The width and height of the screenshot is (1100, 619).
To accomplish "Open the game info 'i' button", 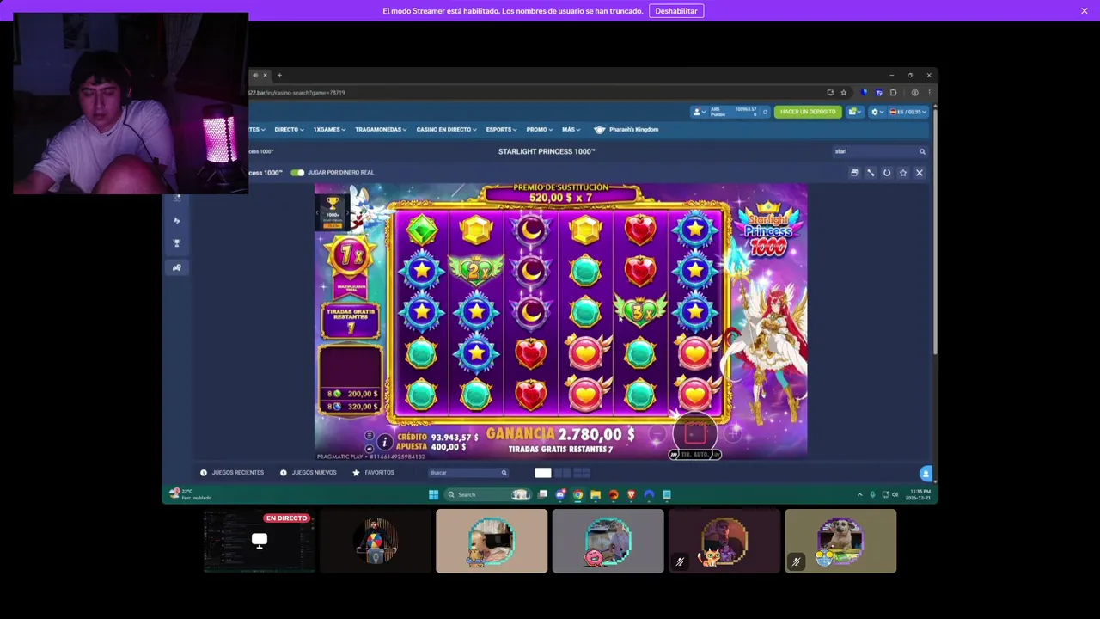I will (x=384, y=442).
